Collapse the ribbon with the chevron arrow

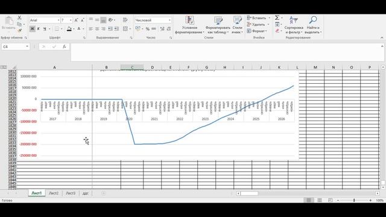pos(382,37)
